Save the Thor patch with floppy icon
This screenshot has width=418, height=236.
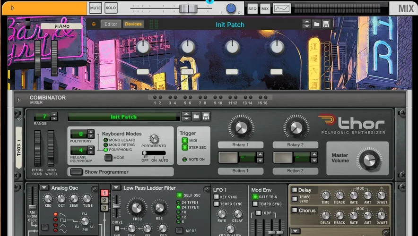point(206,117)
